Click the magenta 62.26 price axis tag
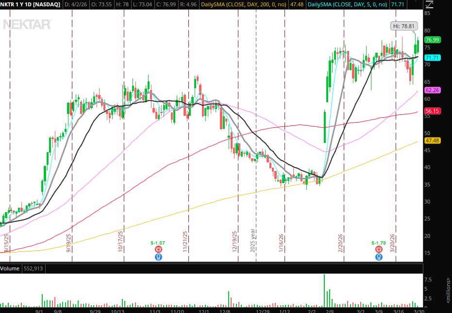This screenshot has width=452, height=313. tap(432, 90)
